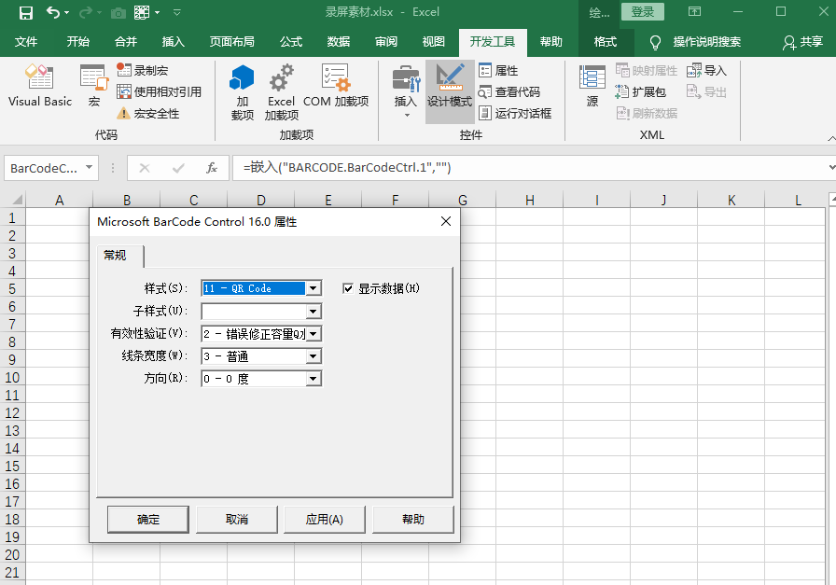Expand the formula bar

(x=831, y=167)
